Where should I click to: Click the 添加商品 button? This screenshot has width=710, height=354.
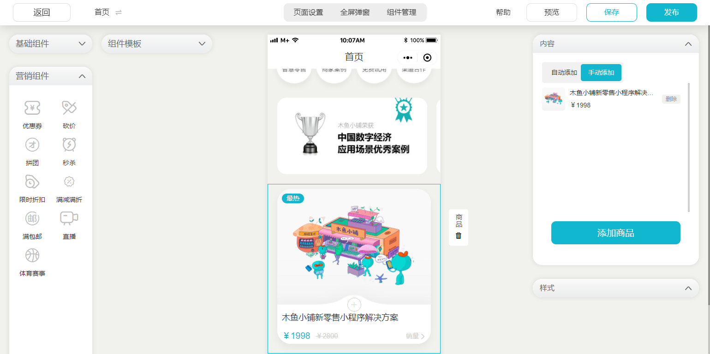(x=616, y=233)
